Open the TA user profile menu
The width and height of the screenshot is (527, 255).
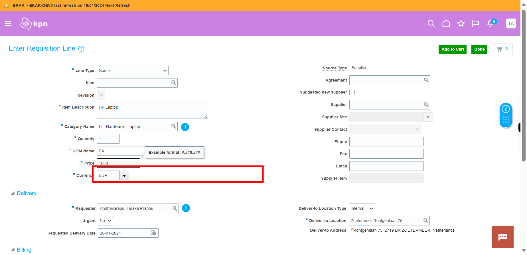[511, 23]
